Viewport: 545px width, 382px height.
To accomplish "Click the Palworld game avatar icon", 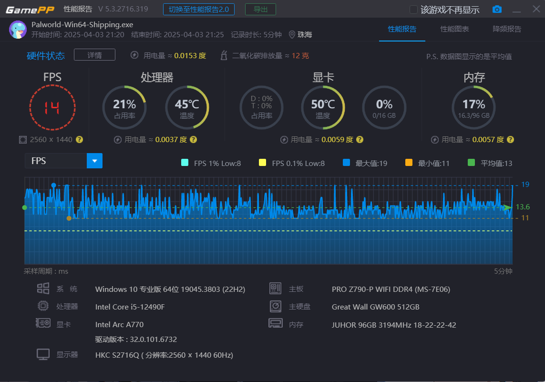I will tap(18, 30).
